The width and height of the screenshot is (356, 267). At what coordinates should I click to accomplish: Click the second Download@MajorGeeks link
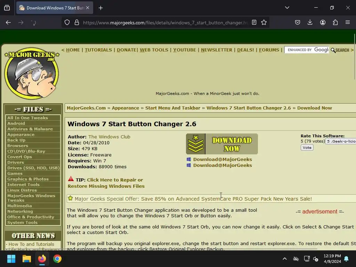point(222,165)
